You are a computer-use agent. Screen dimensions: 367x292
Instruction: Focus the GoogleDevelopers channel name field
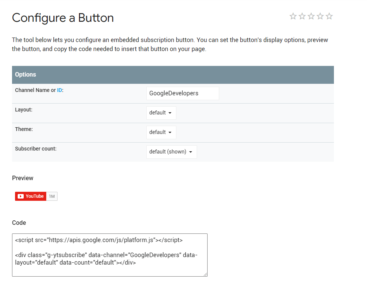pos(182,93)
